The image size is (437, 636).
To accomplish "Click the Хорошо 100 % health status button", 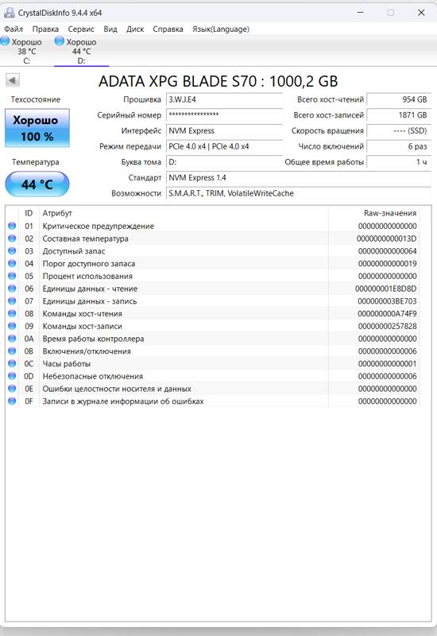I will (37, 128).
